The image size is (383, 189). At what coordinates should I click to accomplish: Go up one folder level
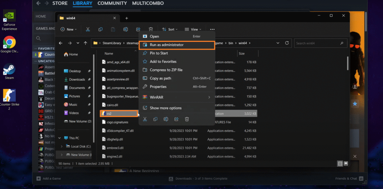[x=86, y=43]
